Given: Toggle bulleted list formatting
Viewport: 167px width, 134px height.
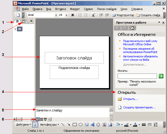Looking at the screenshot, I should point(86,15).
